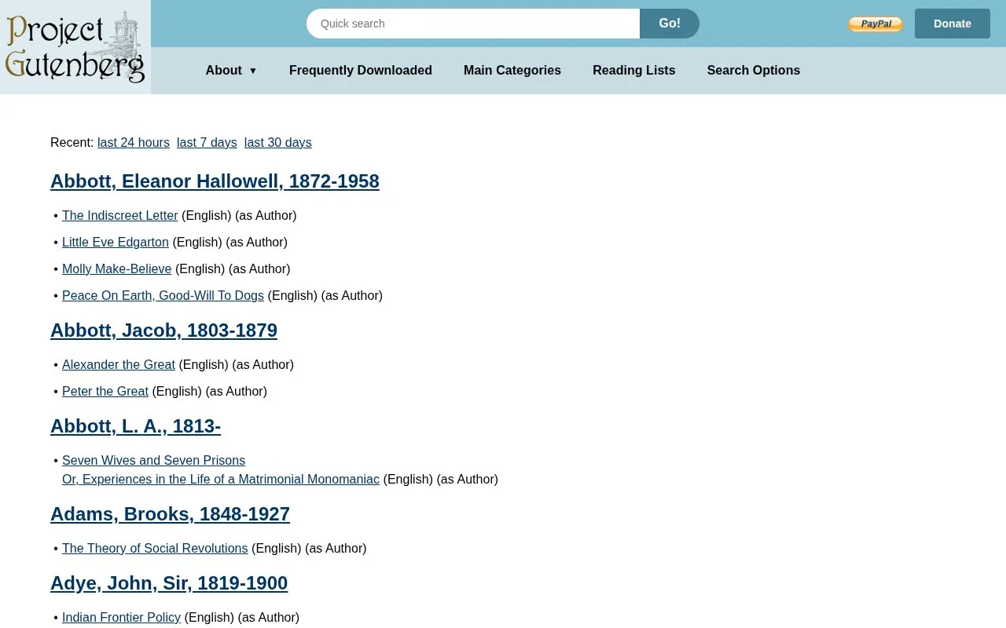Show books from last 30 days
Viewport: 1006px width, 628px height.
[278, 142]
